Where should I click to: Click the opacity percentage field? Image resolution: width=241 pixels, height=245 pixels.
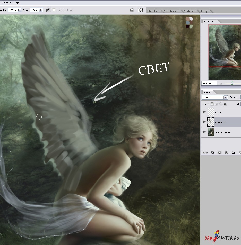[x=13, y=10]
